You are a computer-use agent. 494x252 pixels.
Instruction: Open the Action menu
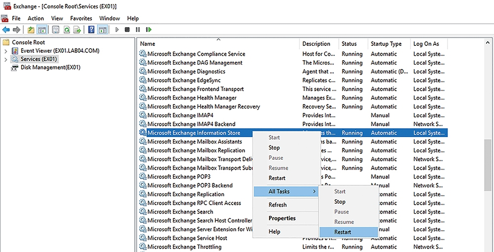pos(36,18)
